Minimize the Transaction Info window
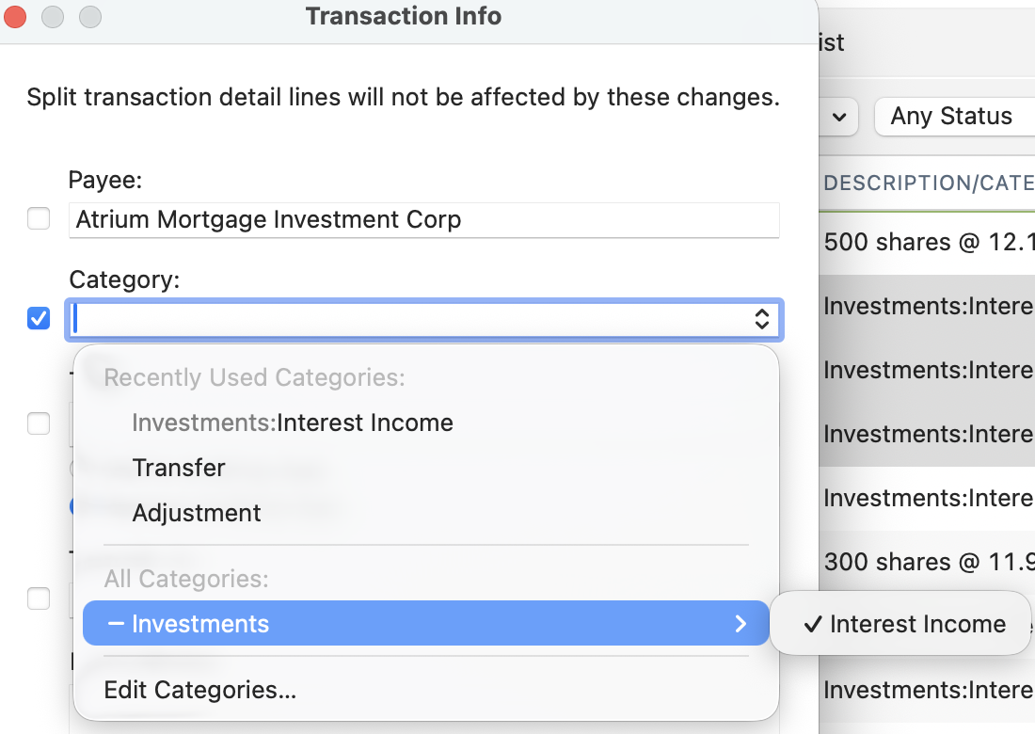The height and width of the screenshot is (734, 1035). coord(53,17)
